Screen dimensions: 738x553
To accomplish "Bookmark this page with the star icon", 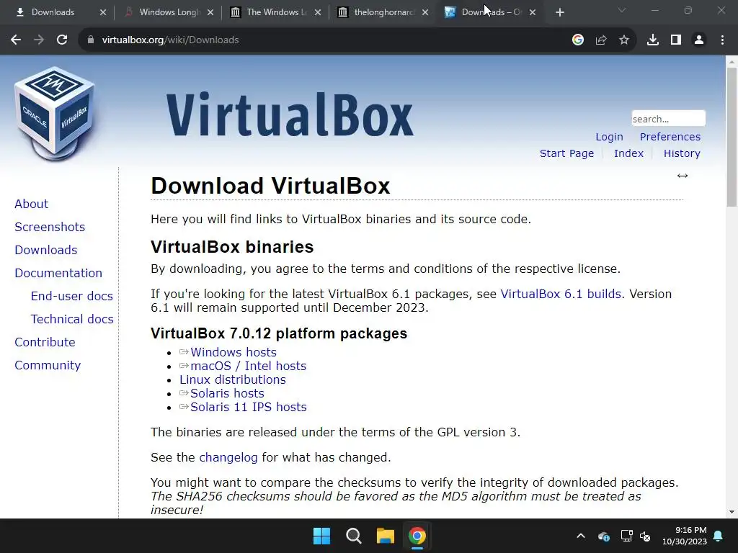I will (x=624, y=40).
